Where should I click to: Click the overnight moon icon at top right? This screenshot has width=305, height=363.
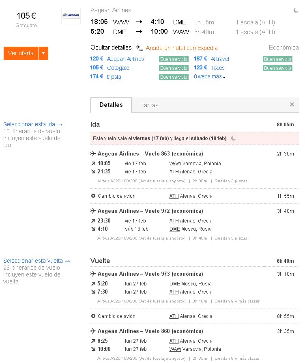[x=296, y=10]
